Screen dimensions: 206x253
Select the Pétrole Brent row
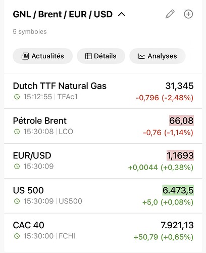point(103,126)
